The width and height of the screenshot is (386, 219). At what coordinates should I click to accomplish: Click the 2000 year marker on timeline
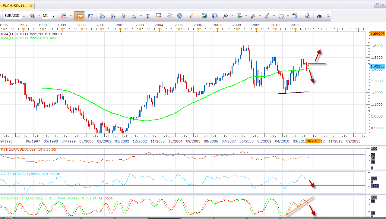pyautogui.click(x=81, y=25)
